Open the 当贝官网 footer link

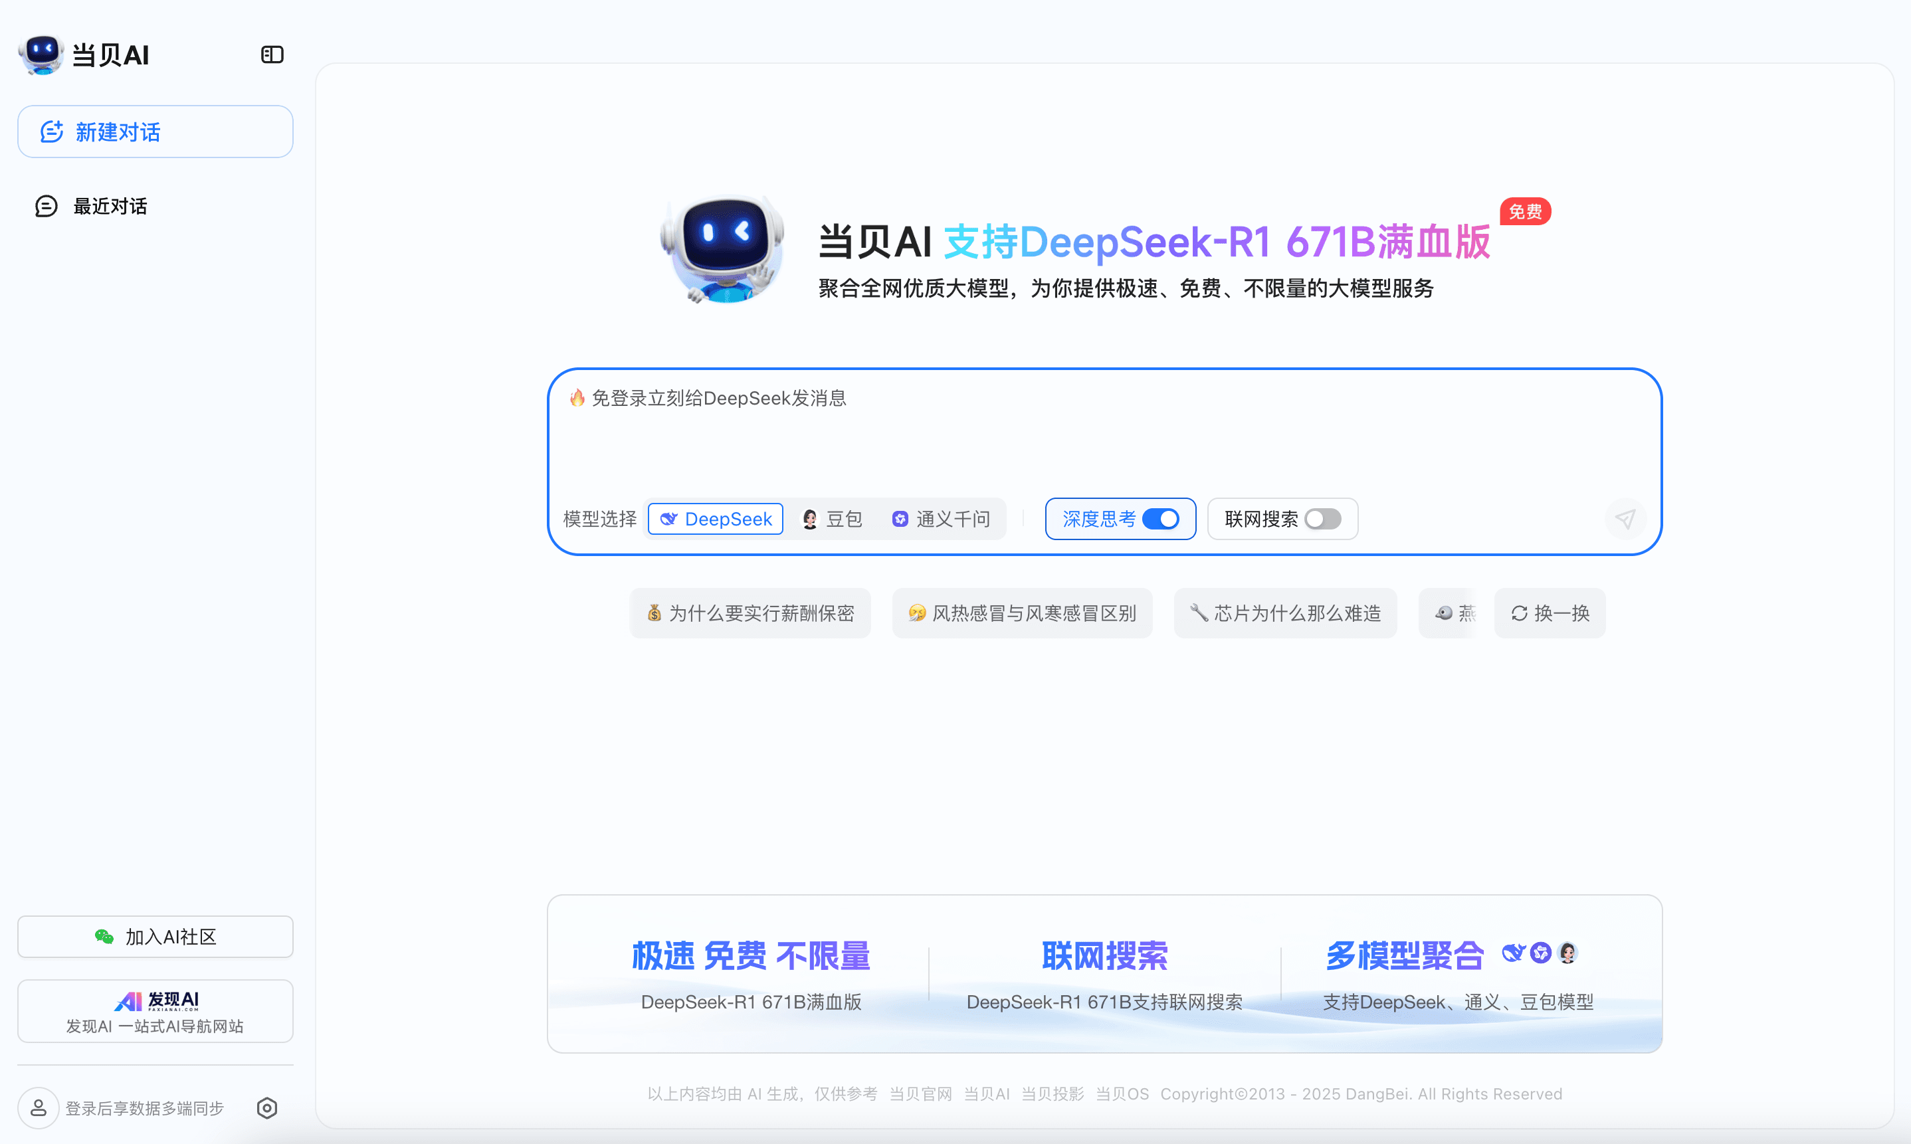(x=920, y=1094)
